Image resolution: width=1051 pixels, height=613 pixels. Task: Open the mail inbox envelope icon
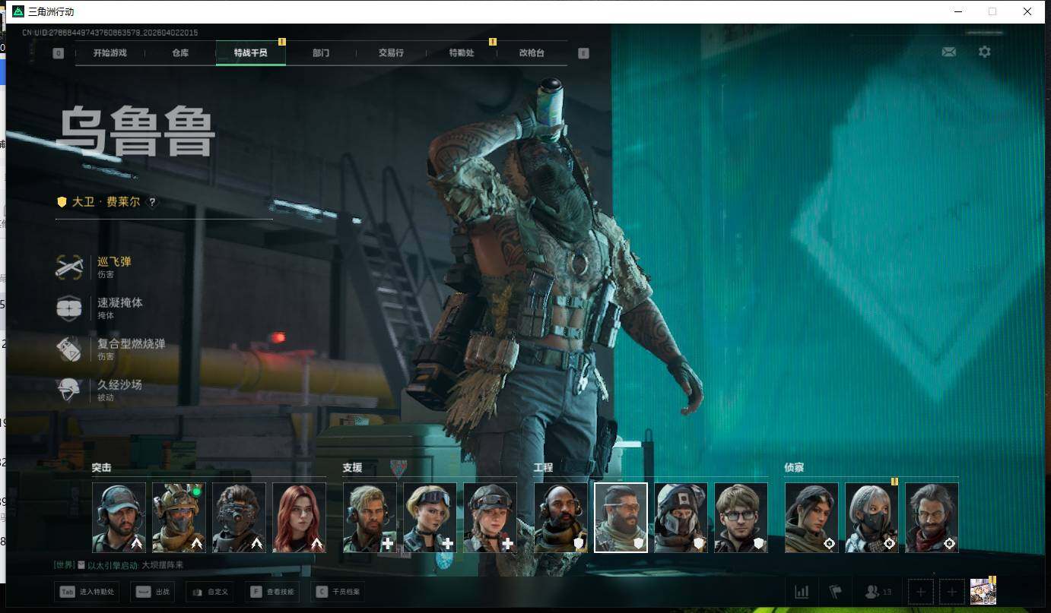click(949, 52)
